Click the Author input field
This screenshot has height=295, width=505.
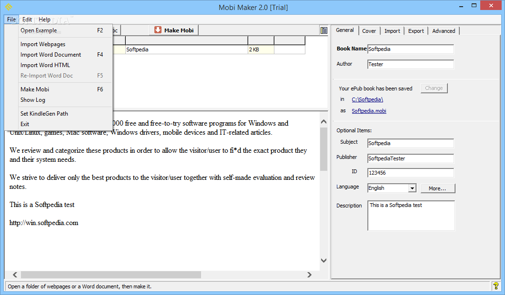coord(411,64)
